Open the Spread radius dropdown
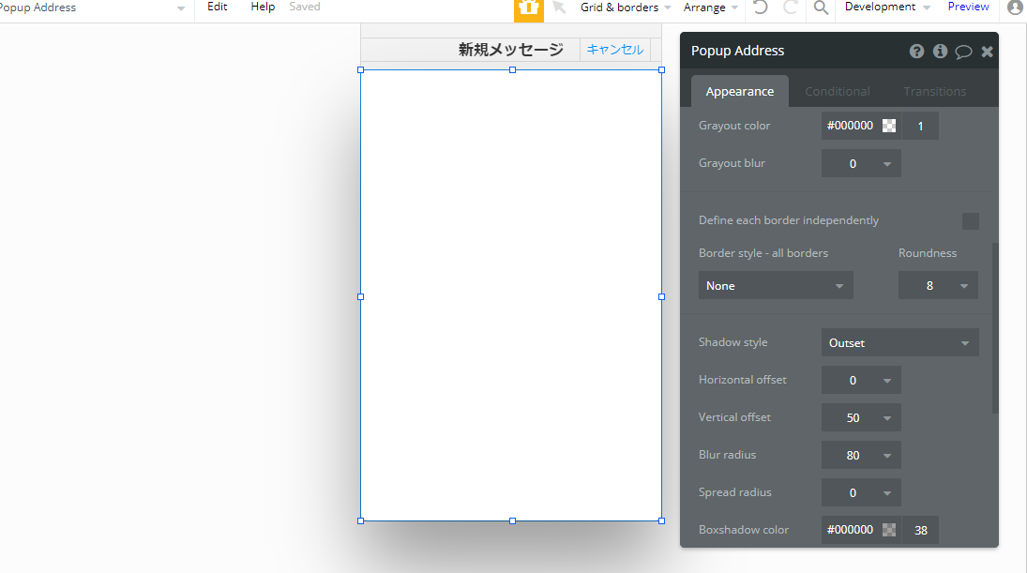The height and width of the screenshot is (573, 1027). click(861, 492)
